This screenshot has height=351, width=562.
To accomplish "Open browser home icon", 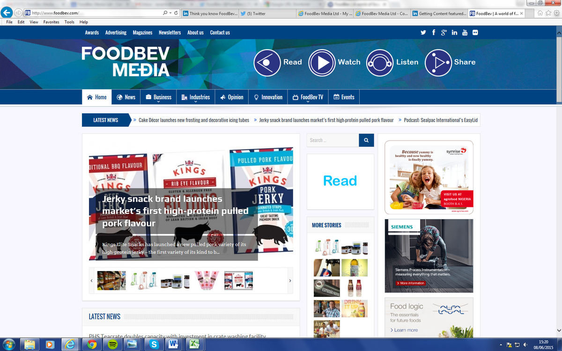I will [540, 13].
